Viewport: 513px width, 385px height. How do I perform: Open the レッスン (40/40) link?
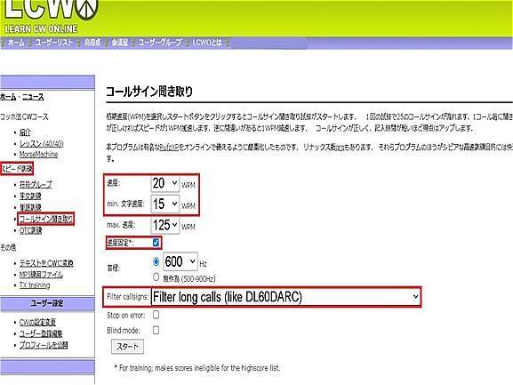[x=41, y=143]
